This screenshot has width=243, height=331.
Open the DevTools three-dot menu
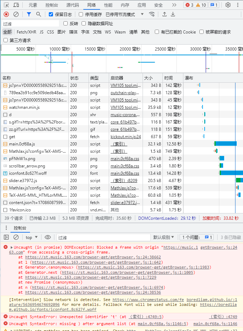click(x=237, y=5)
